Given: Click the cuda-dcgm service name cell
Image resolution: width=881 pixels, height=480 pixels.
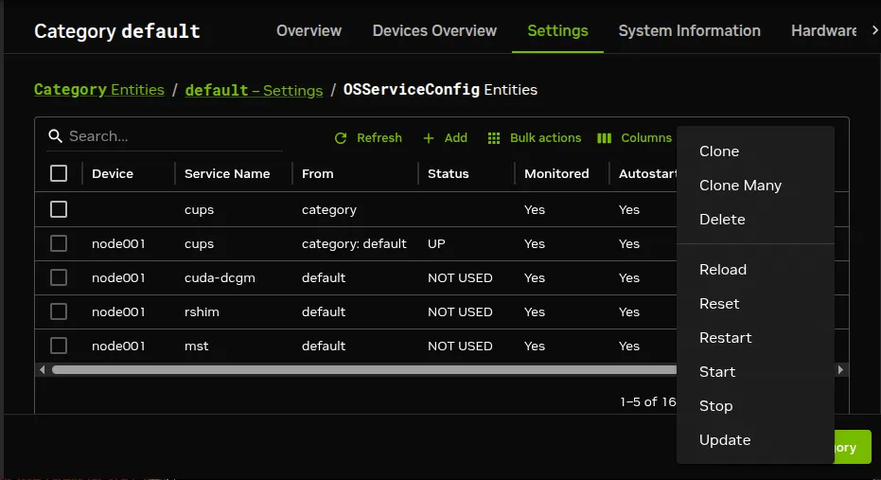Looking at the screenshot, I should [220, 277].
